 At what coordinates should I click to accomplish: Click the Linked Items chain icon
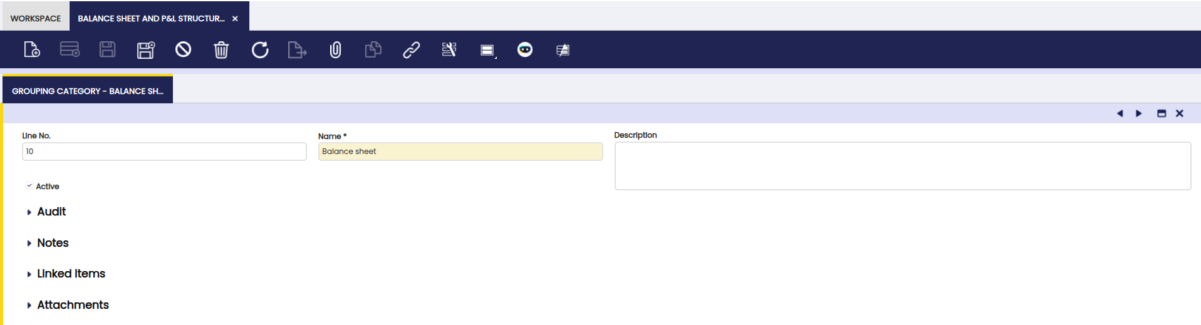click(411, 49)
